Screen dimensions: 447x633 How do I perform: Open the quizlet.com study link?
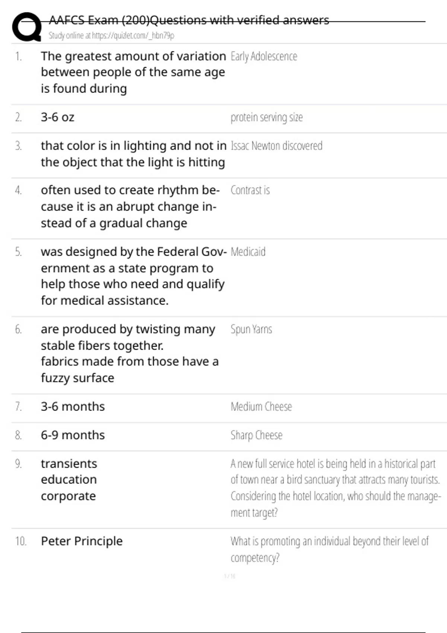tap(111, 36)
